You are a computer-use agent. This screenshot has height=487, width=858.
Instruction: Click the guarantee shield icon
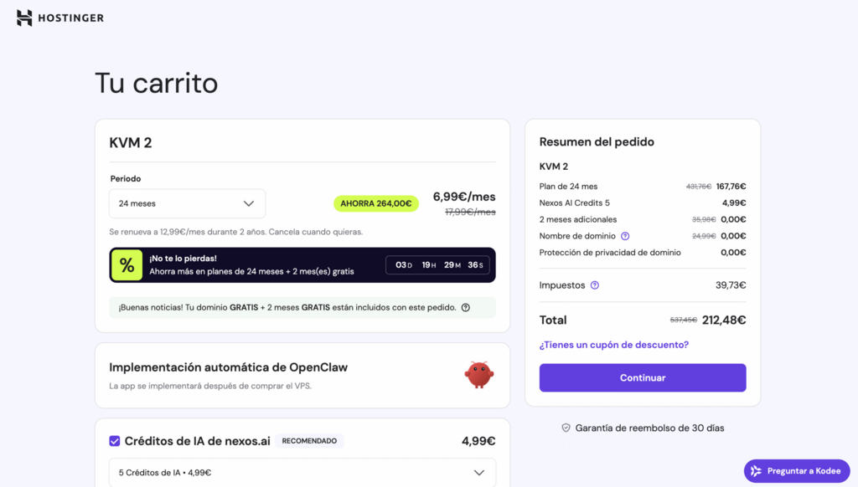[566, 428]
